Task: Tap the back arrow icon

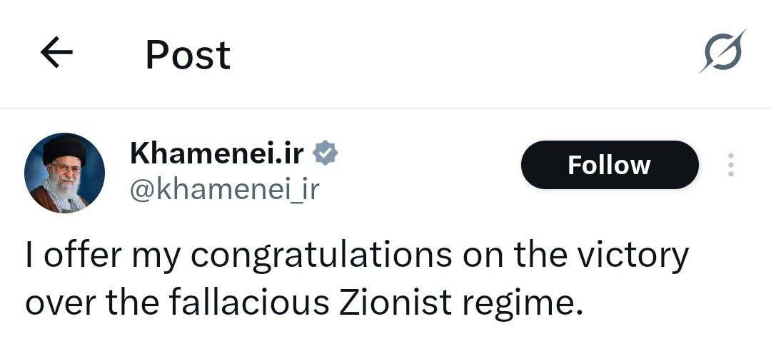Action: click(57, 54)
